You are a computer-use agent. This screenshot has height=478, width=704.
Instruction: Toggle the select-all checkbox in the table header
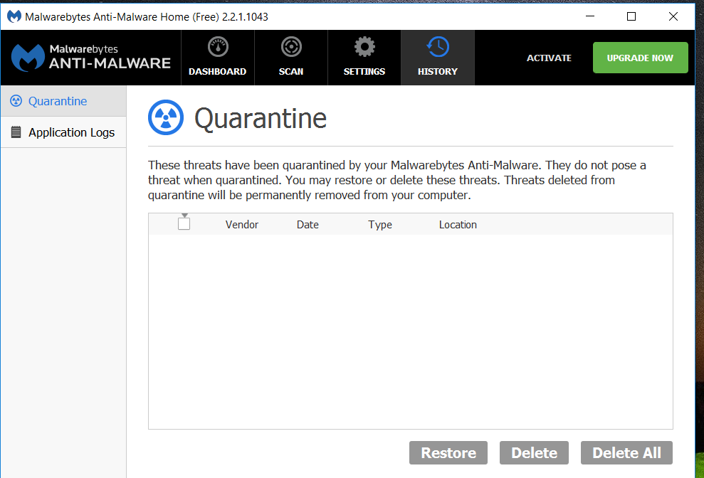coord(184,223)
